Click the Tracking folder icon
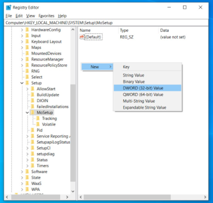213x203 pixels. pyautogui.click(x=38, y=119)
